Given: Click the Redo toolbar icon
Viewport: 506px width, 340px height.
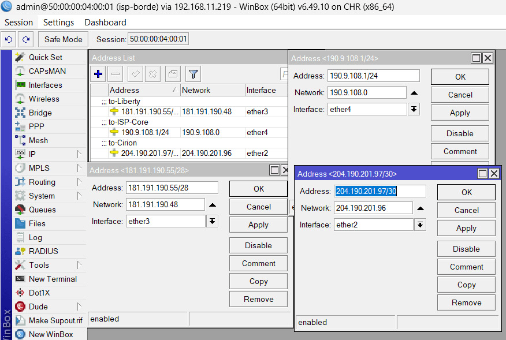Looking at the screenshot, I should pos(26,39).
